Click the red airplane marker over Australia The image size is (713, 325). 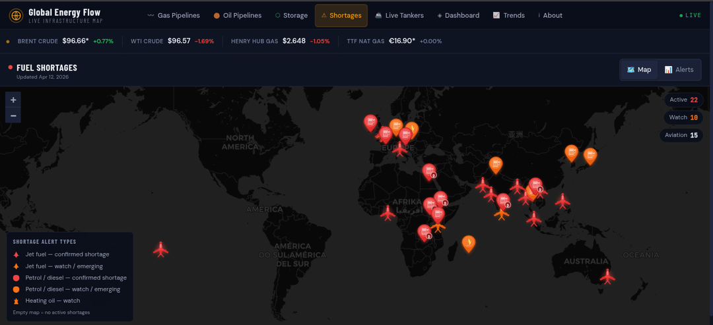point(607,277)
